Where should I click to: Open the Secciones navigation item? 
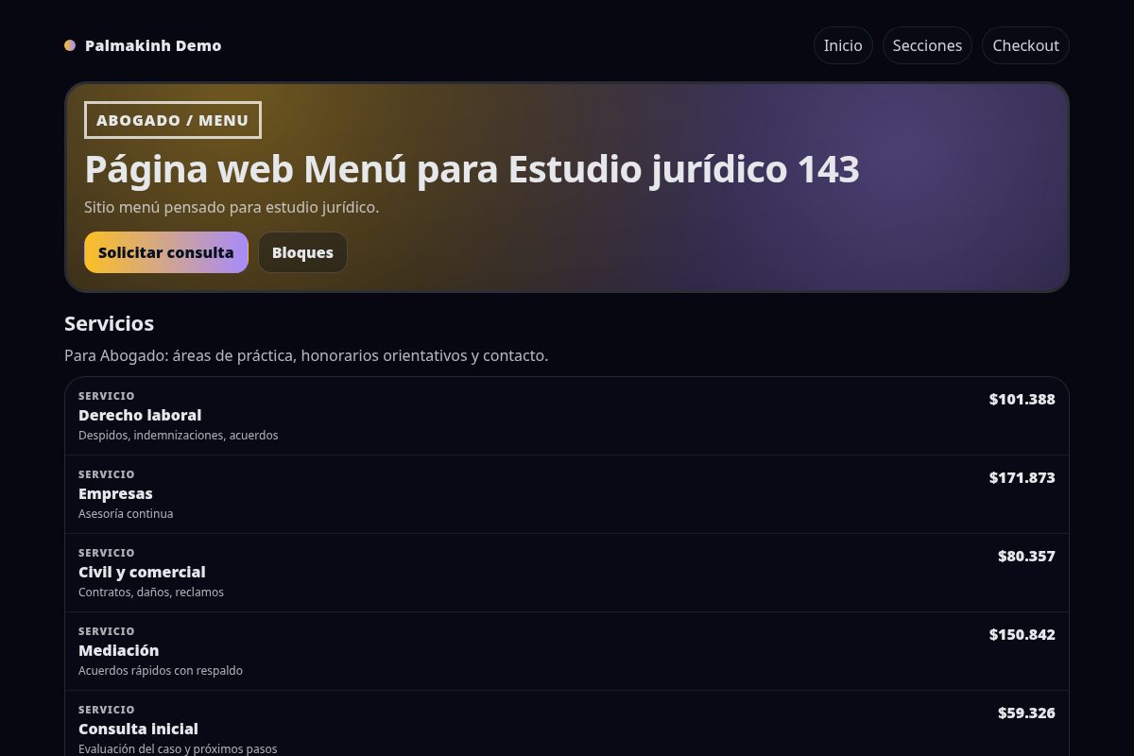[927, 45]
